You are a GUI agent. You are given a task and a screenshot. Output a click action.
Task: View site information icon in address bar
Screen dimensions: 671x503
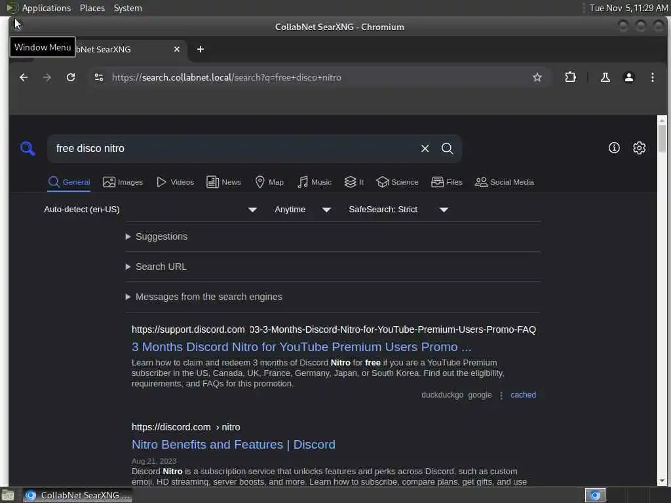(x=99, y=77)
